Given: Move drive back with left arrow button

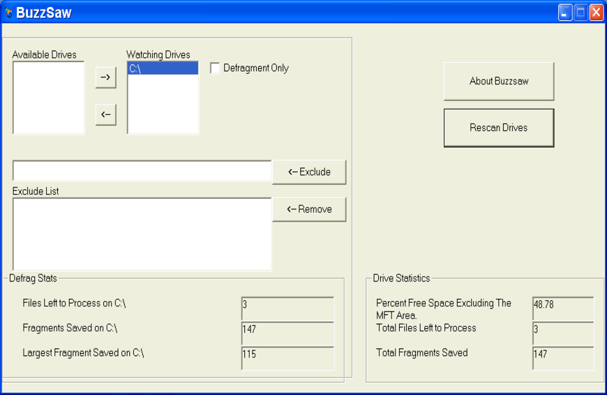Looking at the screenshot, I should pyautogui.click(x=105, y=114).
